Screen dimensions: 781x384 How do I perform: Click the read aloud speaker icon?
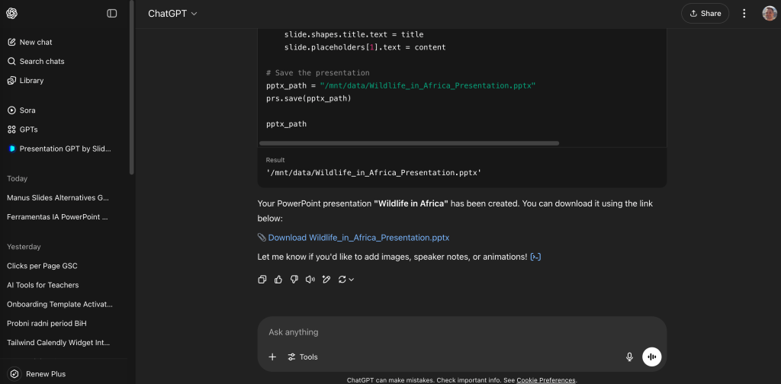[310, 280]
